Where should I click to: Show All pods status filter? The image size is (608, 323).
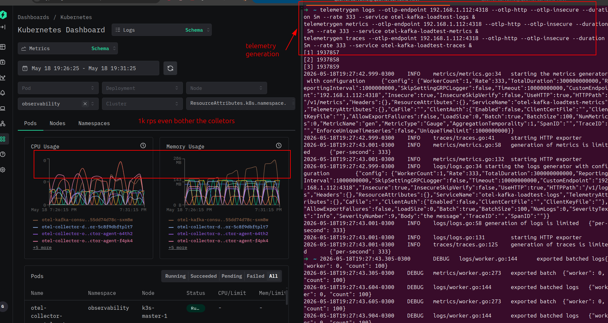273,276
